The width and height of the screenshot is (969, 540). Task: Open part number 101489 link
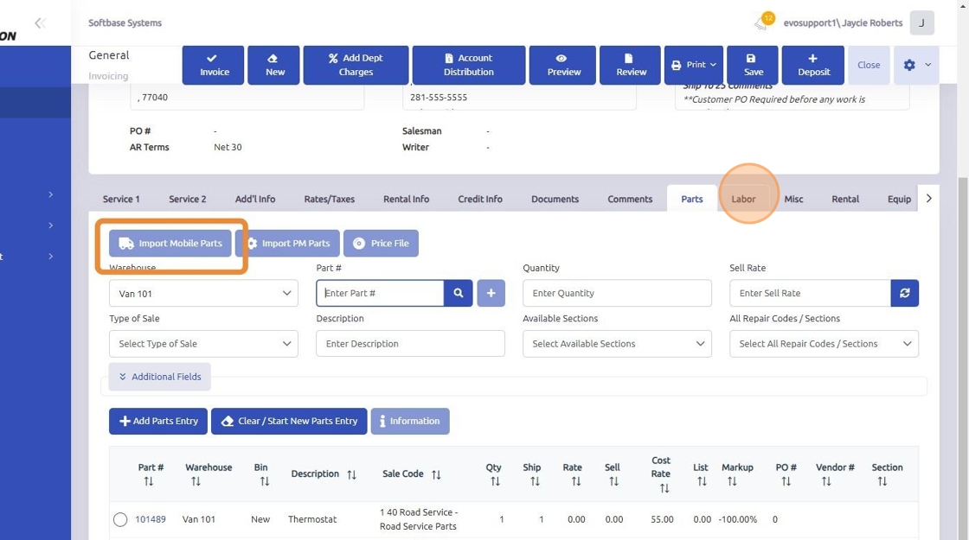151,519
